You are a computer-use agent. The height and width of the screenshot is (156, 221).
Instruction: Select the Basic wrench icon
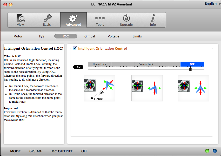coord(48,18)
